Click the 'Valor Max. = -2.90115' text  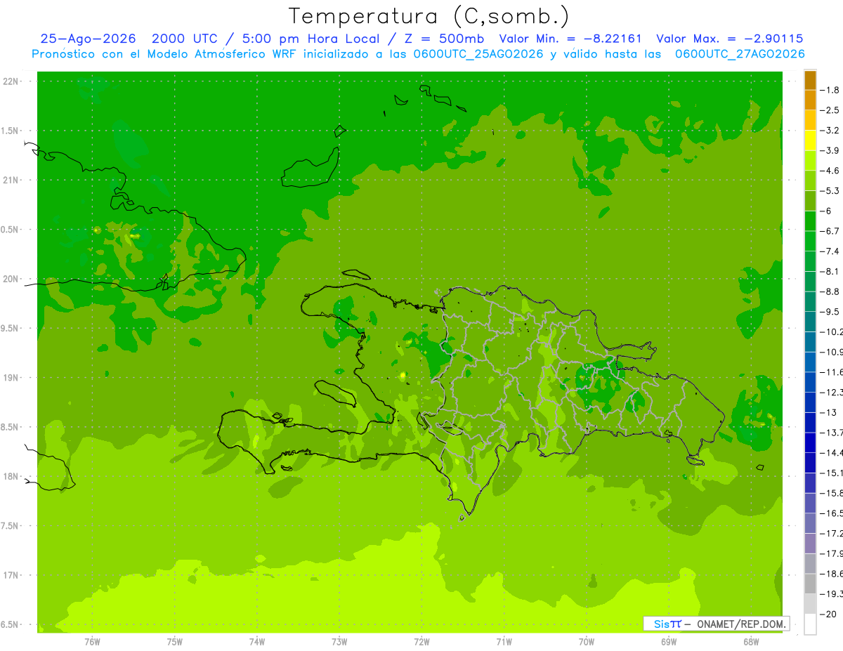pyautogui.click(x=729, y=39)
